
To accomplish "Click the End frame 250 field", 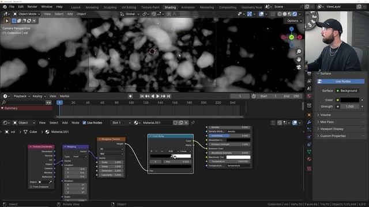I will point(292,96).
